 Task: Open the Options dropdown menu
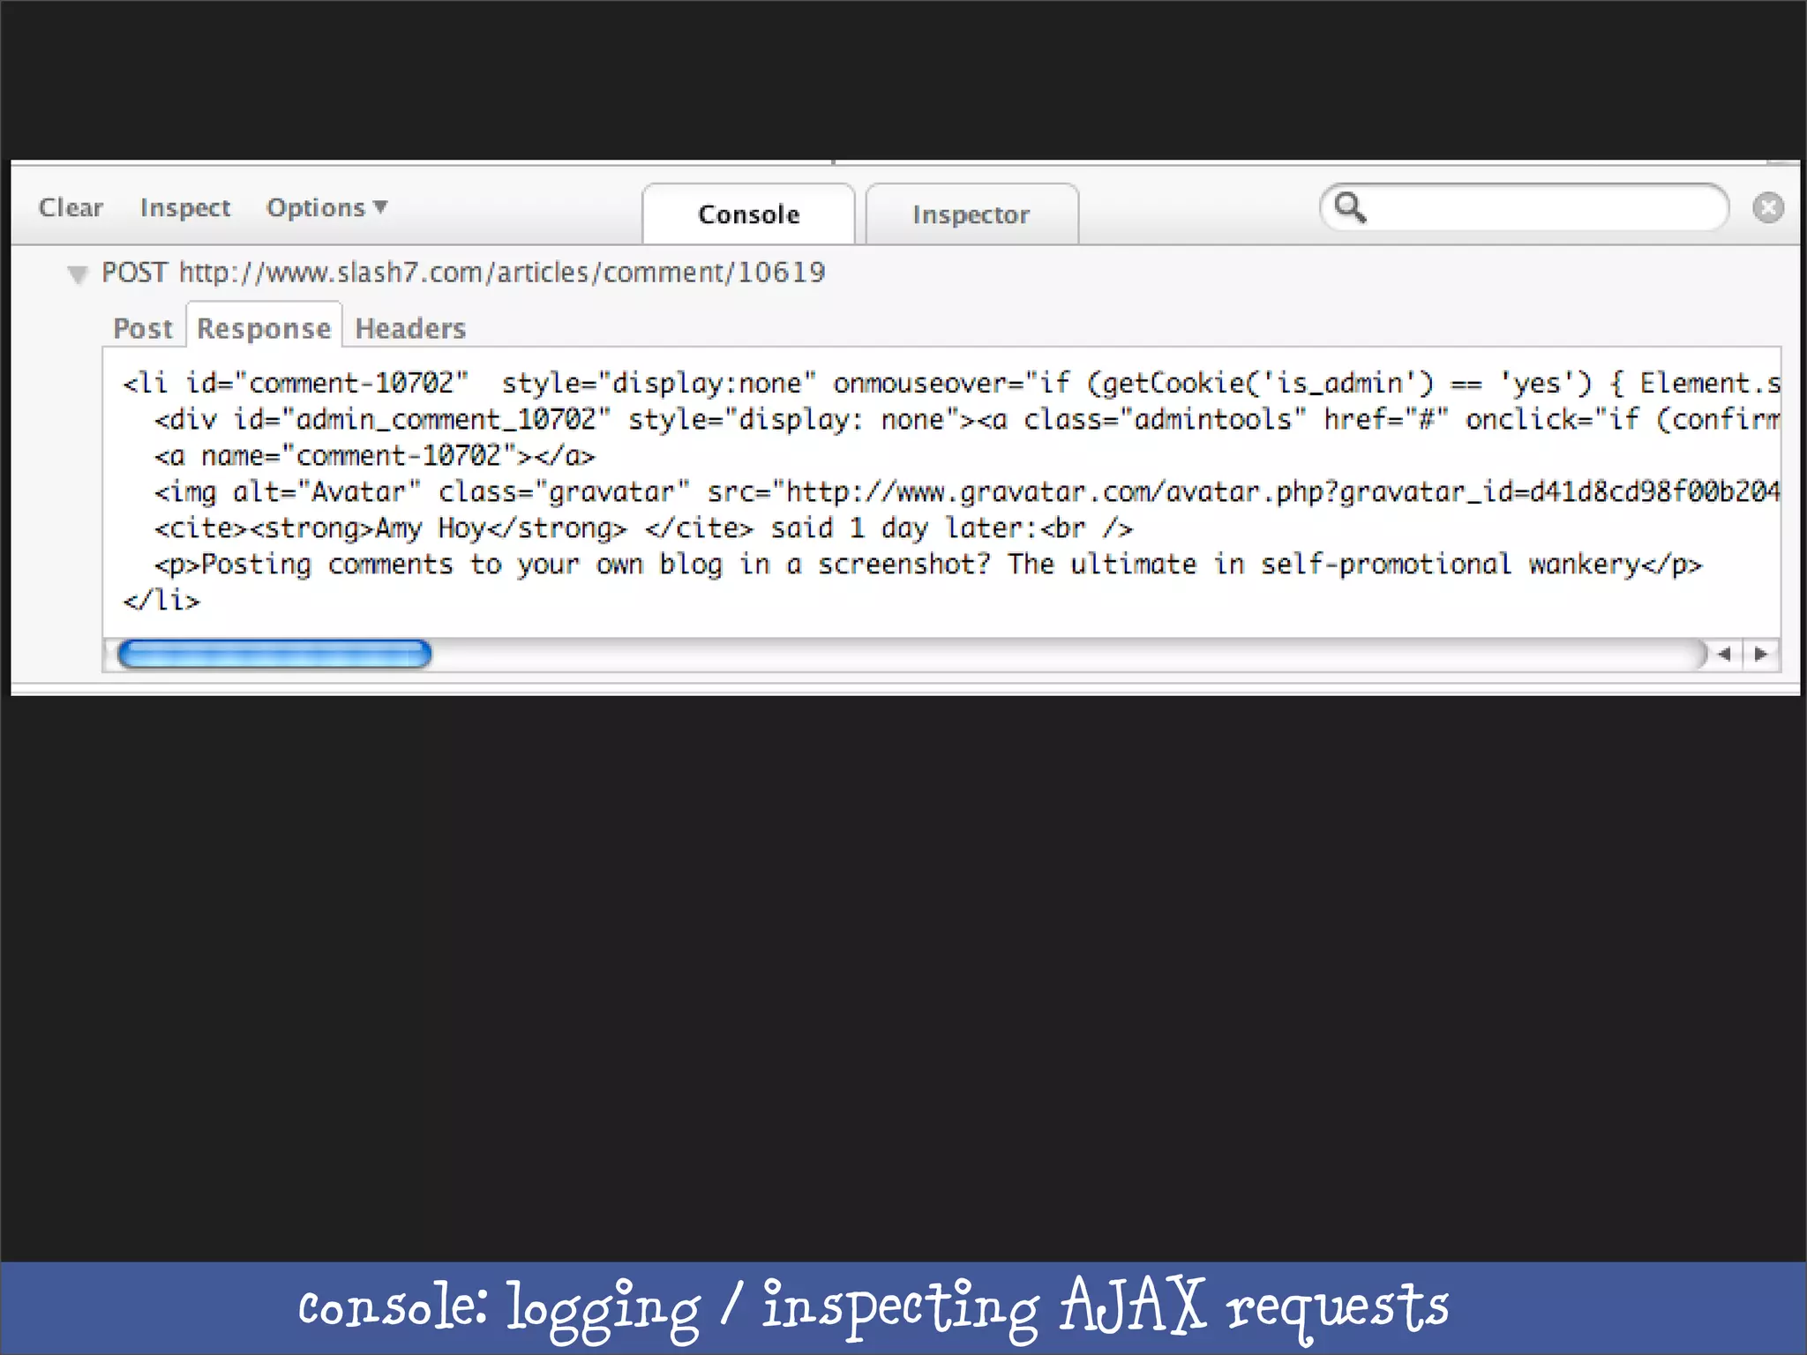coord(326,207)
